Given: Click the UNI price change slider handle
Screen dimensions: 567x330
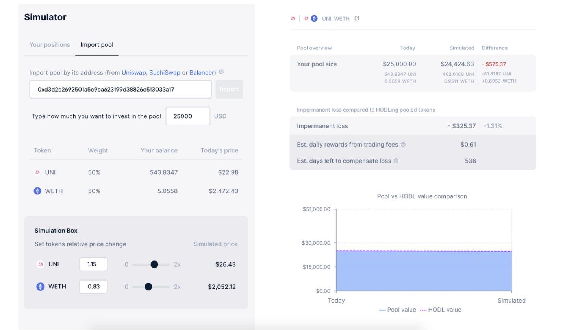Looking at the screenshot, I should (154, 264).
